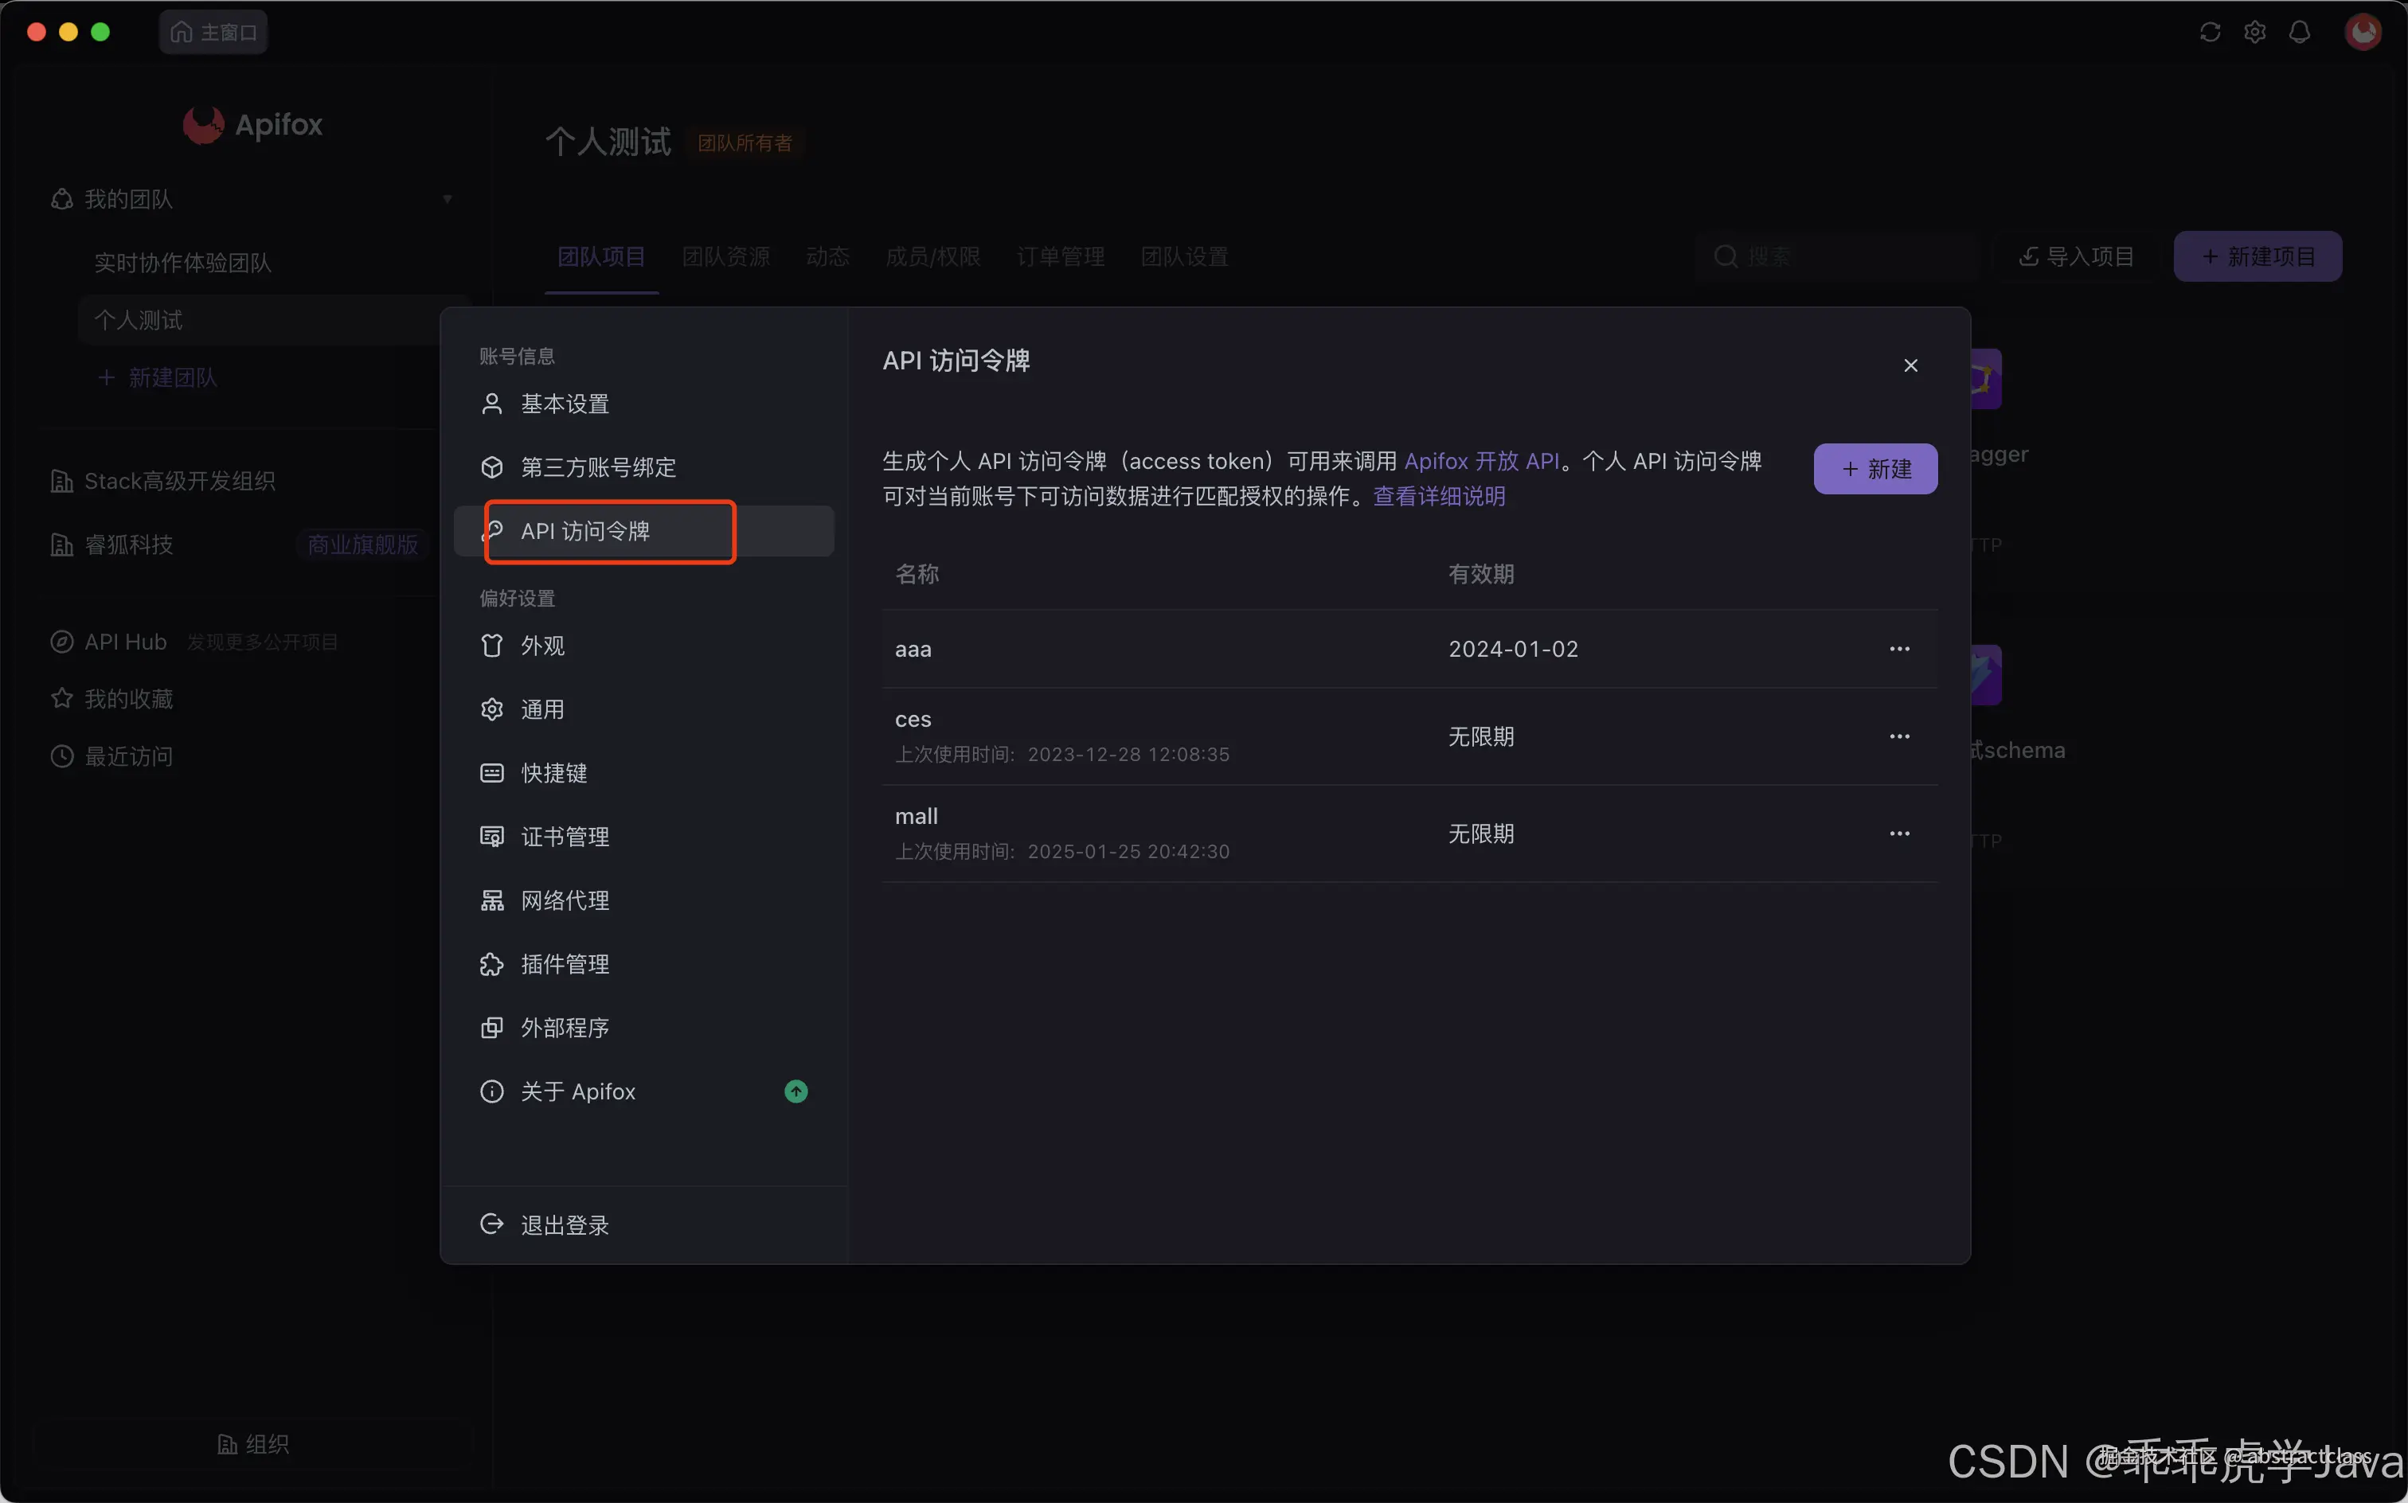Switch to the 团队设置 tab
This screenshot has height=1503, width=2408.
click(x=1183, y=256)
